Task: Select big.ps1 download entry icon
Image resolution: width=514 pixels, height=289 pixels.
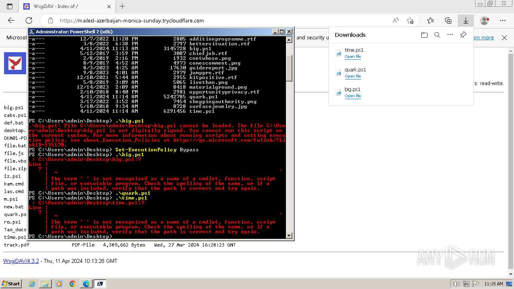Action: tap(339, 92)
